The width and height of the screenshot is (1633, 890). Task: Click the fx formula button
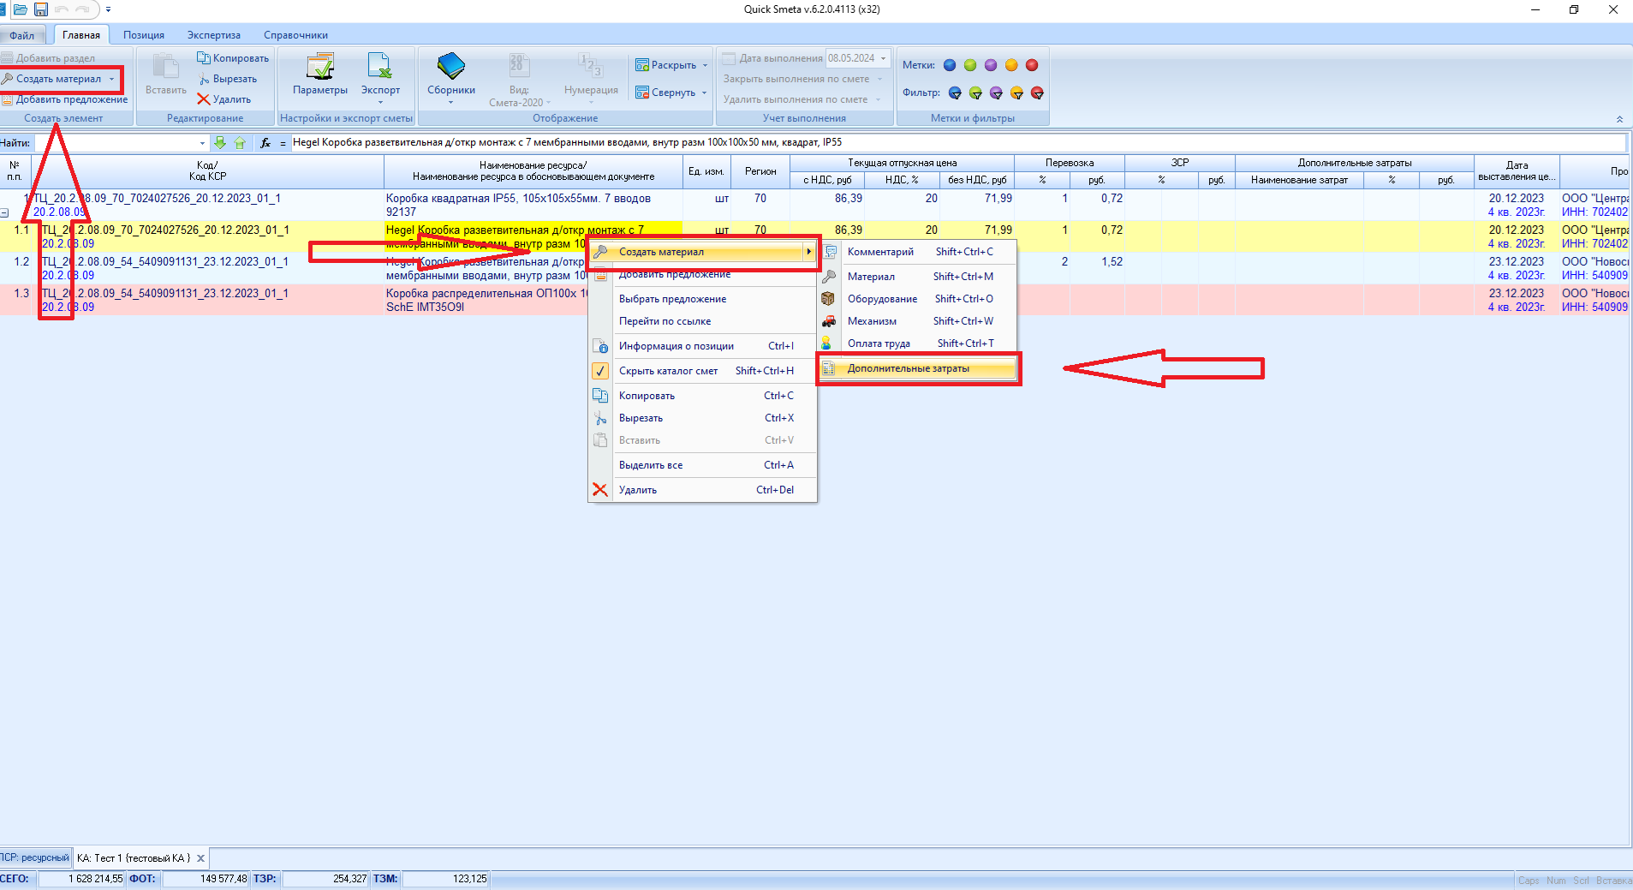265,143
